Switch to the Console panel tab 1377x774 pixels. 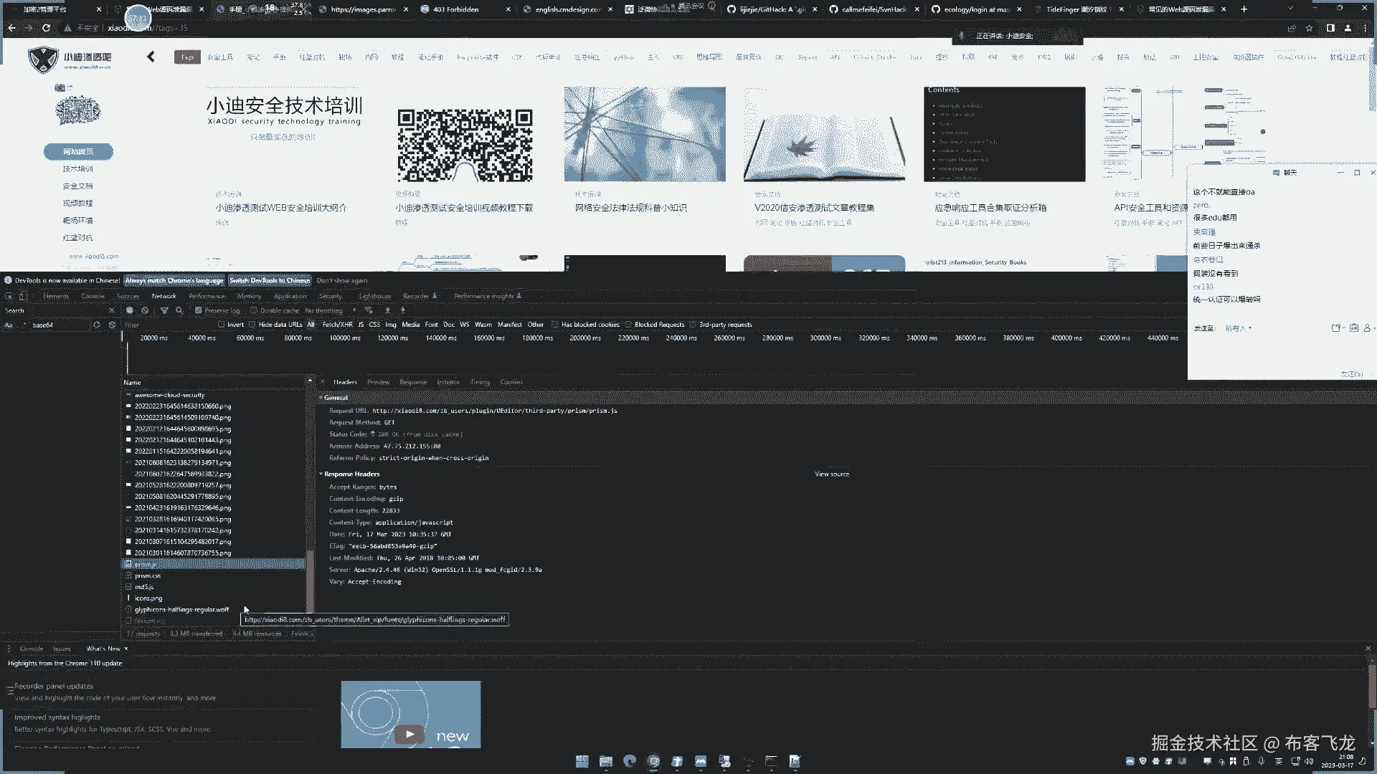[x=93, y=296]
